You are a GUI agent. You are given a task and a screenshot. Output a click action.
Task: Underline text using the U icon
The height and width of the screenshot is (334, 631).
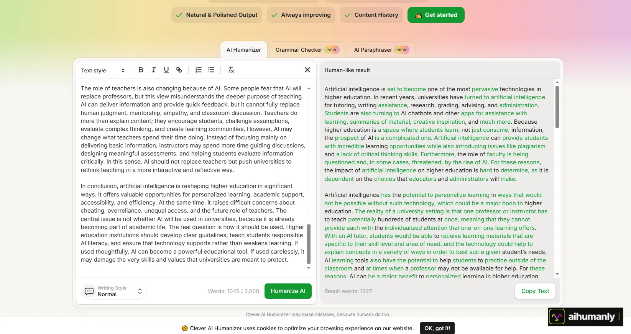click(x=166, y=70)
